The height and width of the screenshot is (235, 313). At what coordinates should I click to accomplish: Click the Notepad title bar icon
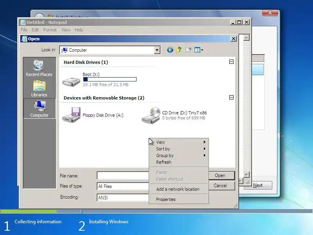click(x=23, y=22)
